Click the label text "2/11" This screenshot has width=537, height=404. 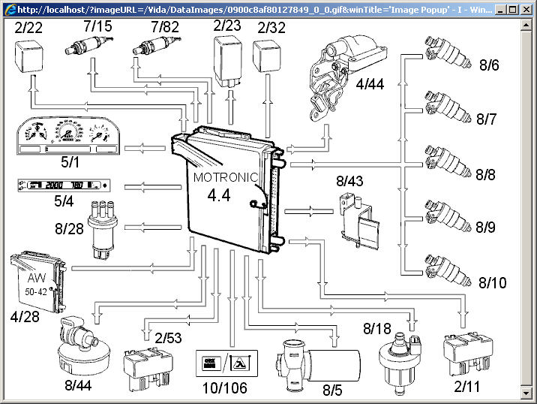(x=467, y=387)
